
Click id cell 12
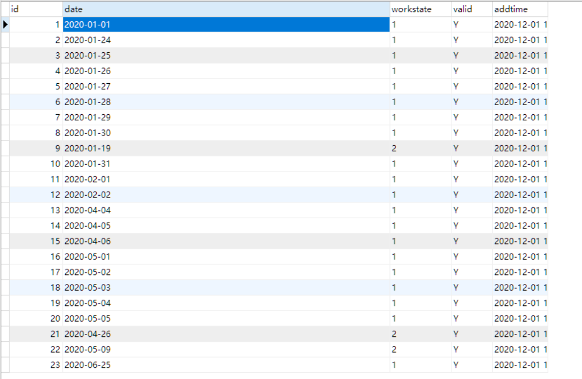click(x=35, y=195)
